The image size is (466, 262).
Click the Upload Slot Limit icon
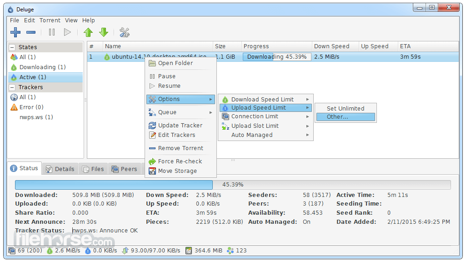tap(225, 126)
